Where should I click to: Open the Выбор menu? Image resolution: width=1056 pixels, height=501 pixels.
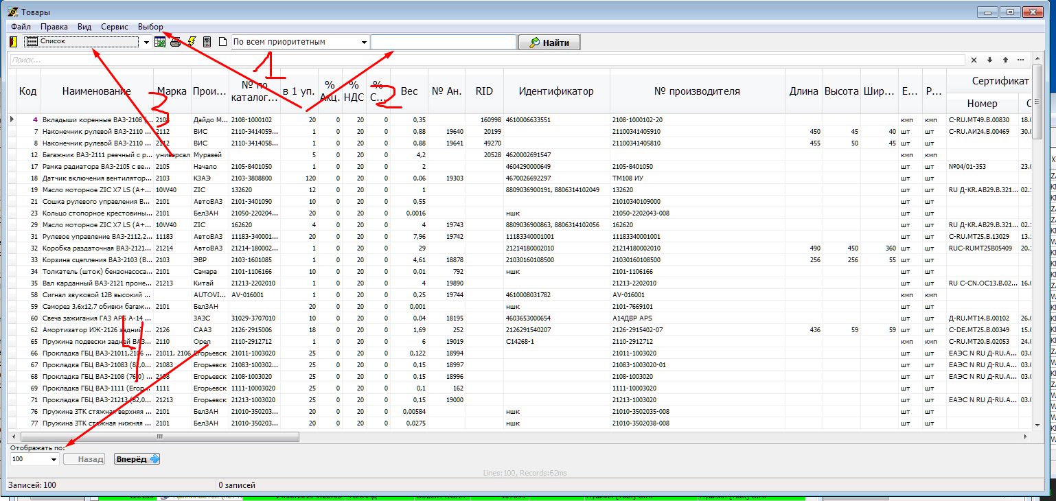pos(150,27)
